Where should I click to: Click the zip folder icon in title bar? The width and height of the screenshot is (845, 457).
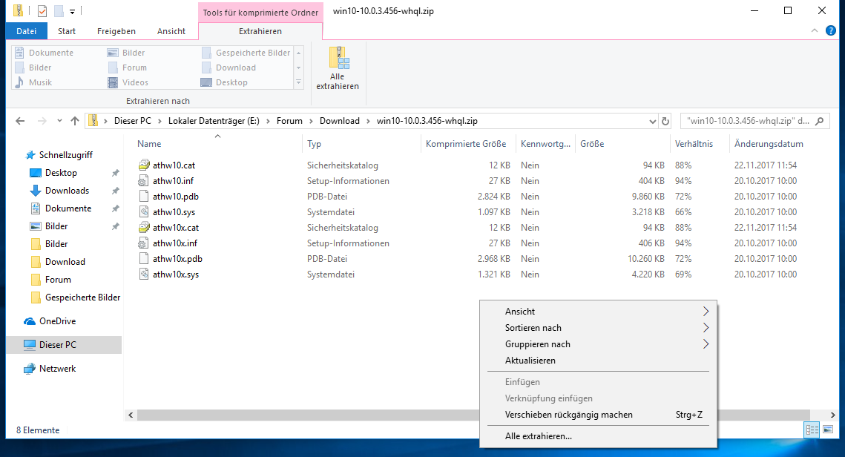point(19,10)
